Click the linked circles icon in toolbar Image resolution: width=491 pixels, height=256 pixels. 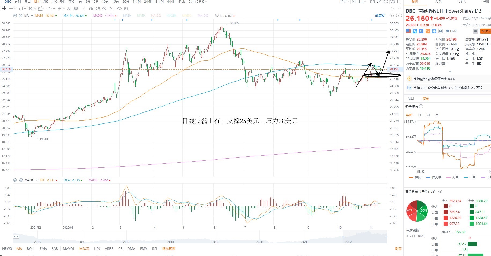click(x=119, y=9)
